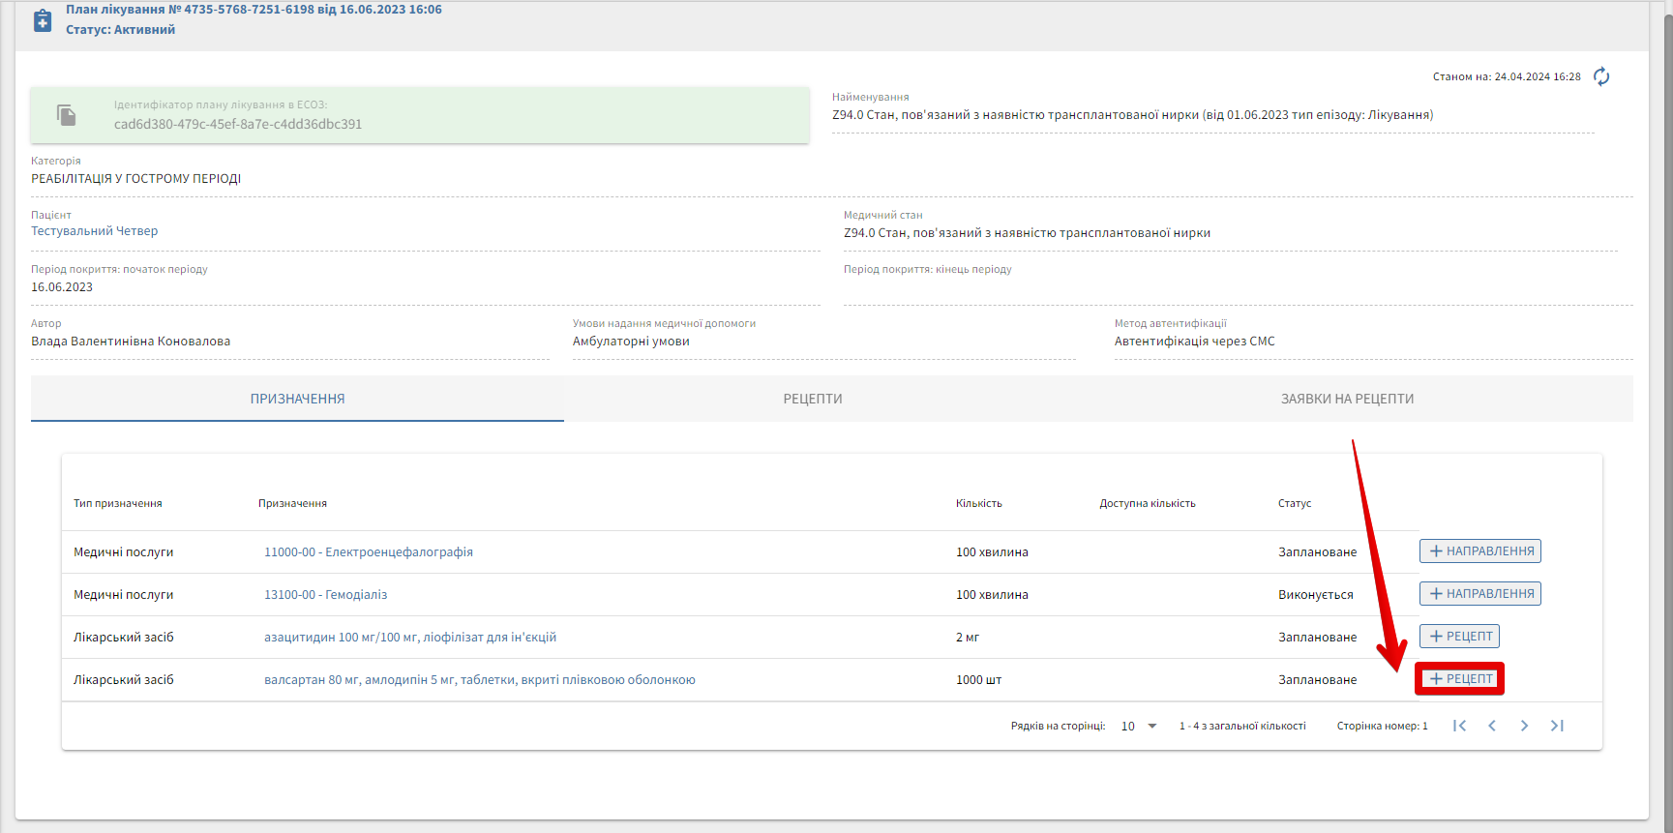Add prescription for валсартан амлодипін
The width and height of the screenshot is (1673, 833).
point(1459,679)
